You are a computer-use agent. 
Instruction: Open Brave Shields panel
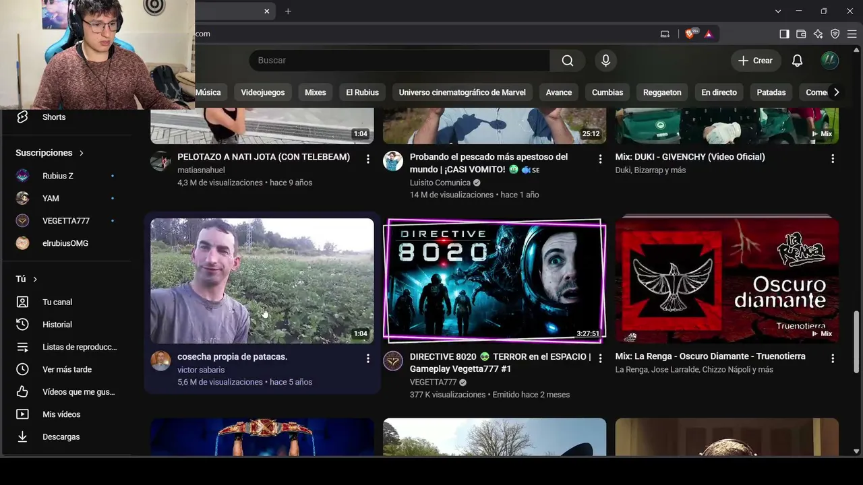(x=690, y=34)
